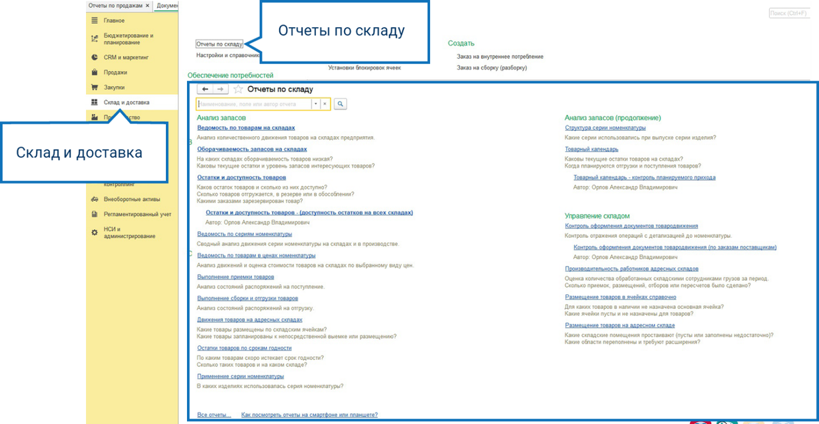Open report Выполнение сборки и отгрузки товаров
The height and width of the screenshot is (424, 819).
pos(247,298)
